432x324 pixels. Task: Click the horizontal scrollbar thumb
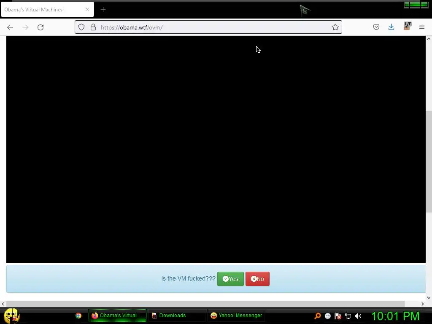205,304
